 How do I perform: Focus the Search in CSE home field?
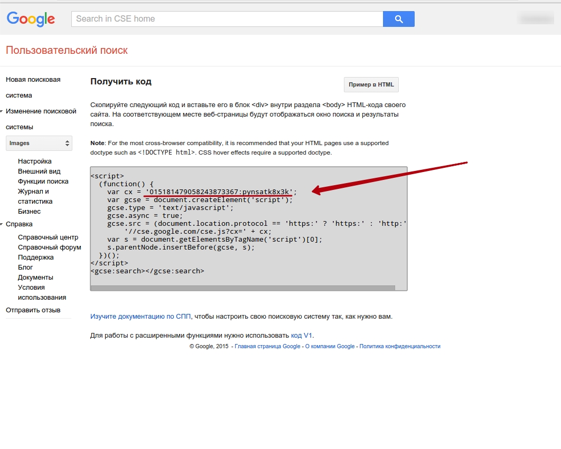227,19
